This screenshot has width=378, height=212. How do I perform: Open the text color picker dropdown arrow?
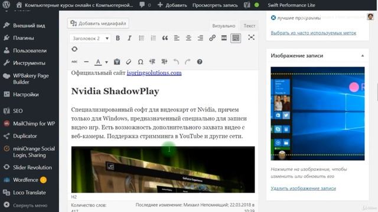[106, 62]
